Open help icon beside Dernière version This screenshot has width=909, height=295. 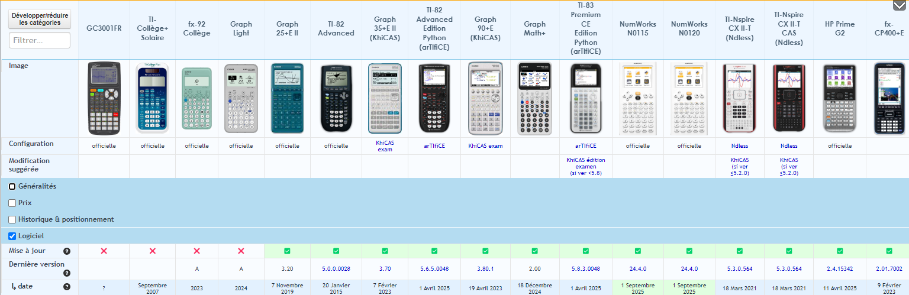[67, 273]
